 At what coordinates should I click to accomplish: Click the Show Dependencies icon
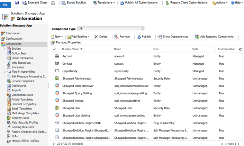[x=160, y=37]
